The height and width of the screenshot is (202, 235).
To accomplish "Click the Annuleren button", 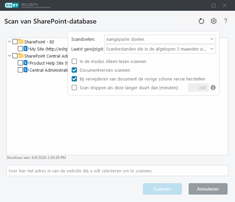I will click(208, 189).
